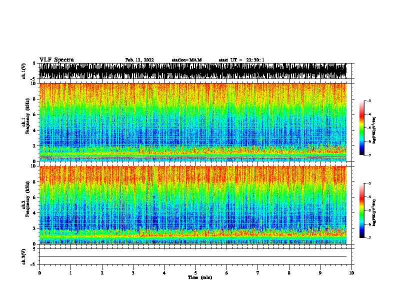Click the time axis tick label "9"
This screenshot has width=396, height=306.
click(320, 273)
